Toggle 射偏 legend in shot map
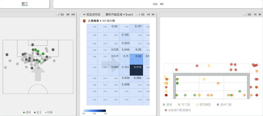The height and width of the screenshot is (116, 263). pos(48,112)
